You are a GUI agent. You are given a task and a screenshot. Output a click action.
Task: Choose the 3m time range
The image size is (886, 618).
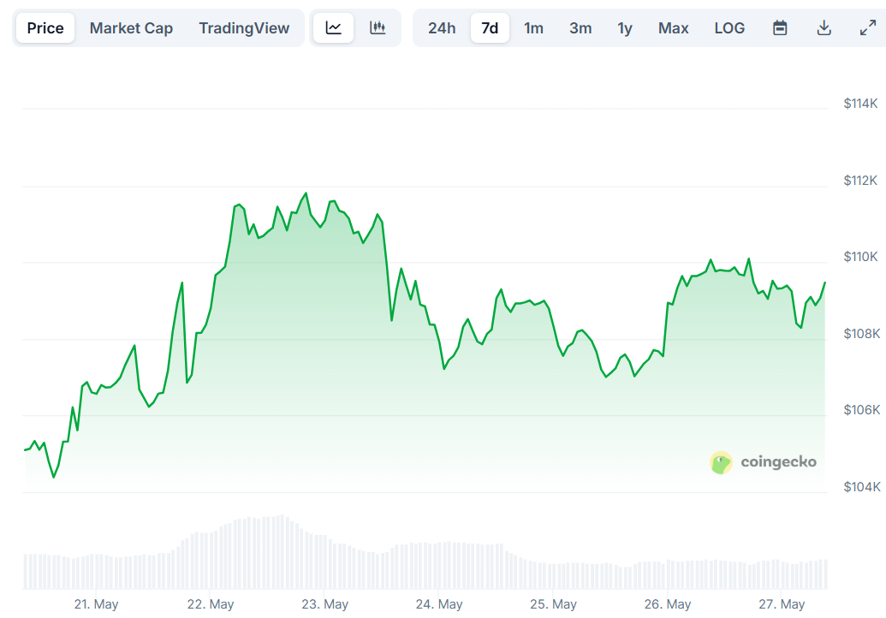[580, 27]
